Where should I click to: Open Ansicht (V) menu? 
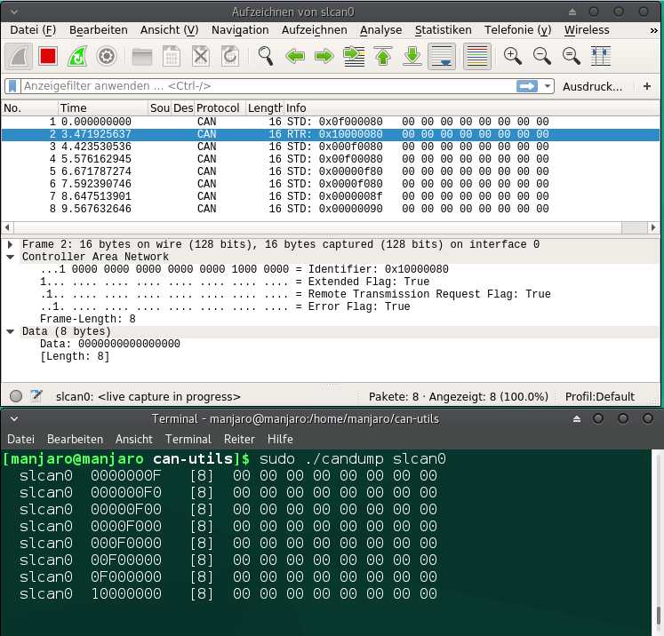coord(170,30)
